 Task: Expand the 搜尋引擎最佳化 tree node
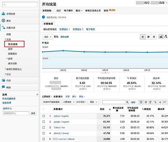5,69
